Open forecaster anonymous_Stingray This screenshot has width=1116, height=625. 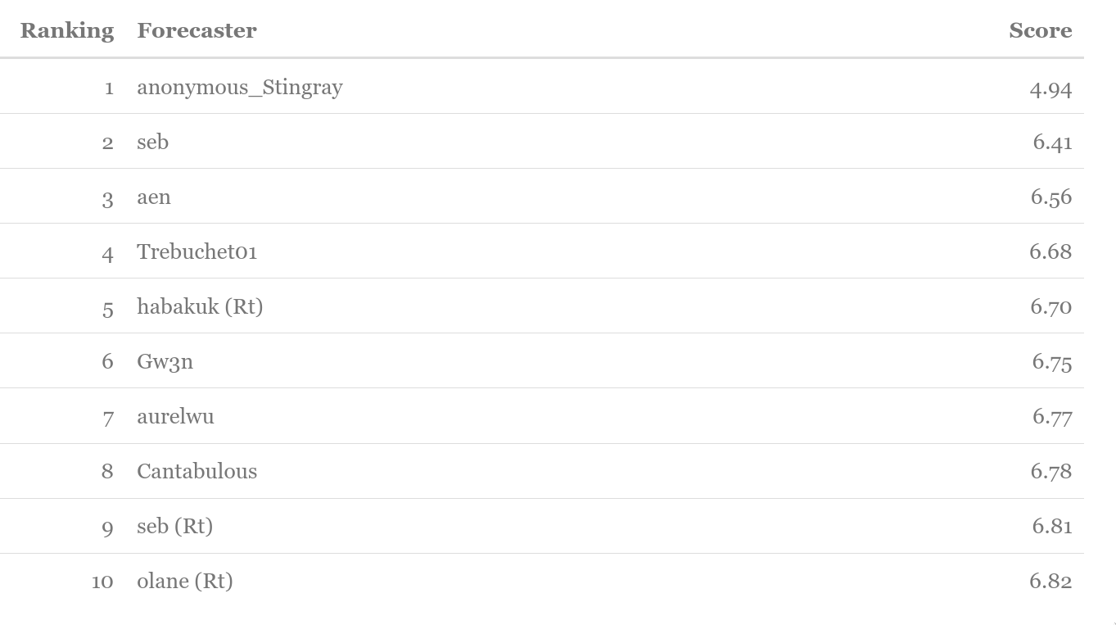[x=240, y=87]
